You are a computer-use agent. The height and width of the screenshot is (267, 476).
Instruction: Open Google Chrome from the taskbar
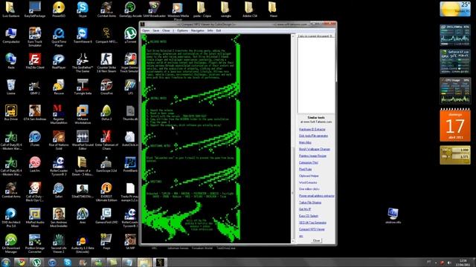coord(21,262)
